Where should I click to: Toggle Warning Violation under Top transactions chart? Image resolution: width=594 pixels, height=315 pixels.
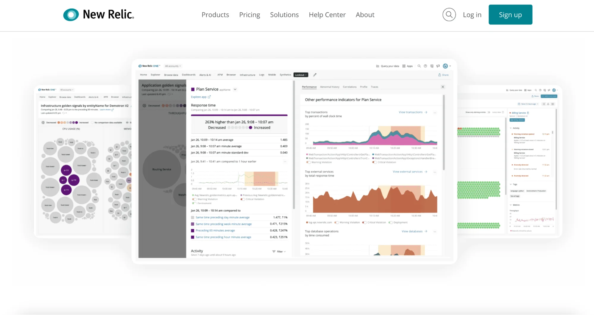[309, 162]
